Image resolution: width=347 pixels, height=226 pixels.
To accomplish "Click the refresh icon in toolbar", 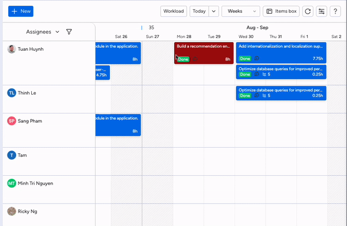I will [x=308, y=12].
